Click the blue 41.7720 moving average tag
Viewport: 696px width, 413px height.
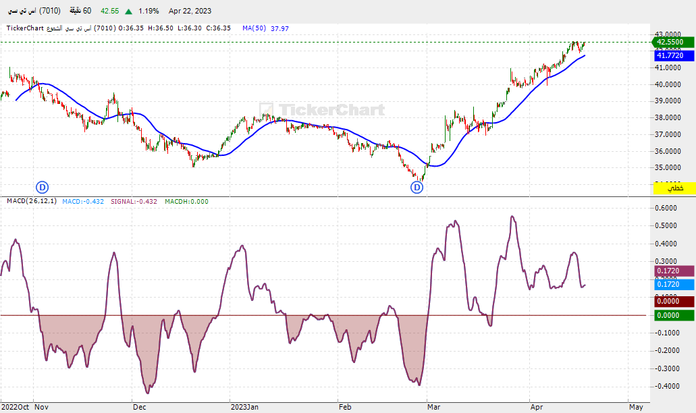[674, 55]
